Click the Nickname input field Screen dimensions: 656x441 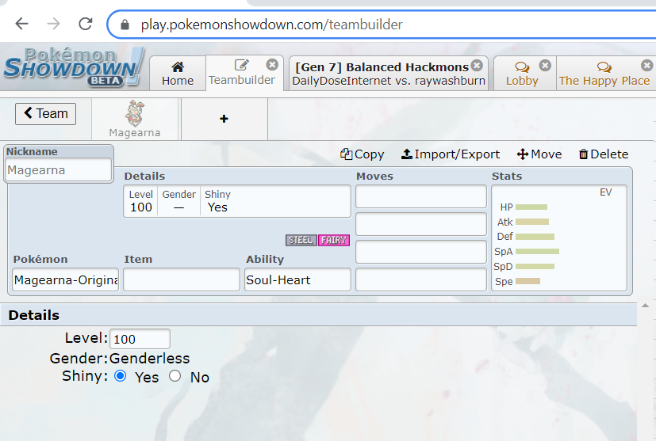click(59, 170)
